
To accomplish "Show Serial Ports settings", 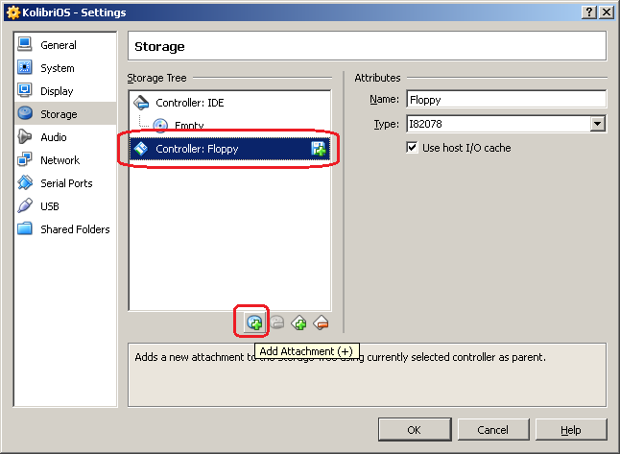I will (x=65, y=183).
